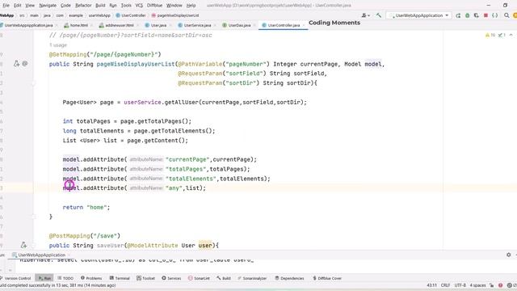Click the read-only lock icon in status bar

[492, 285]
